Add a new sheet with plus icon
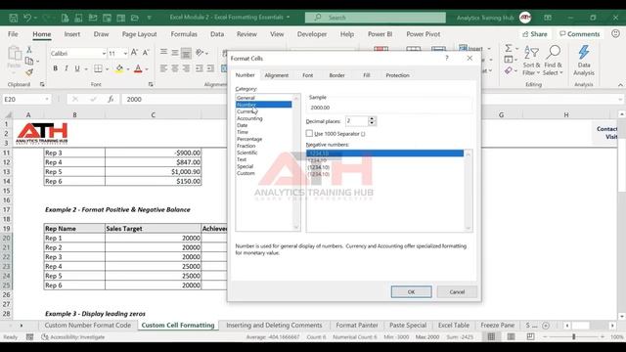626x352 pixels. tap(546, 326)
